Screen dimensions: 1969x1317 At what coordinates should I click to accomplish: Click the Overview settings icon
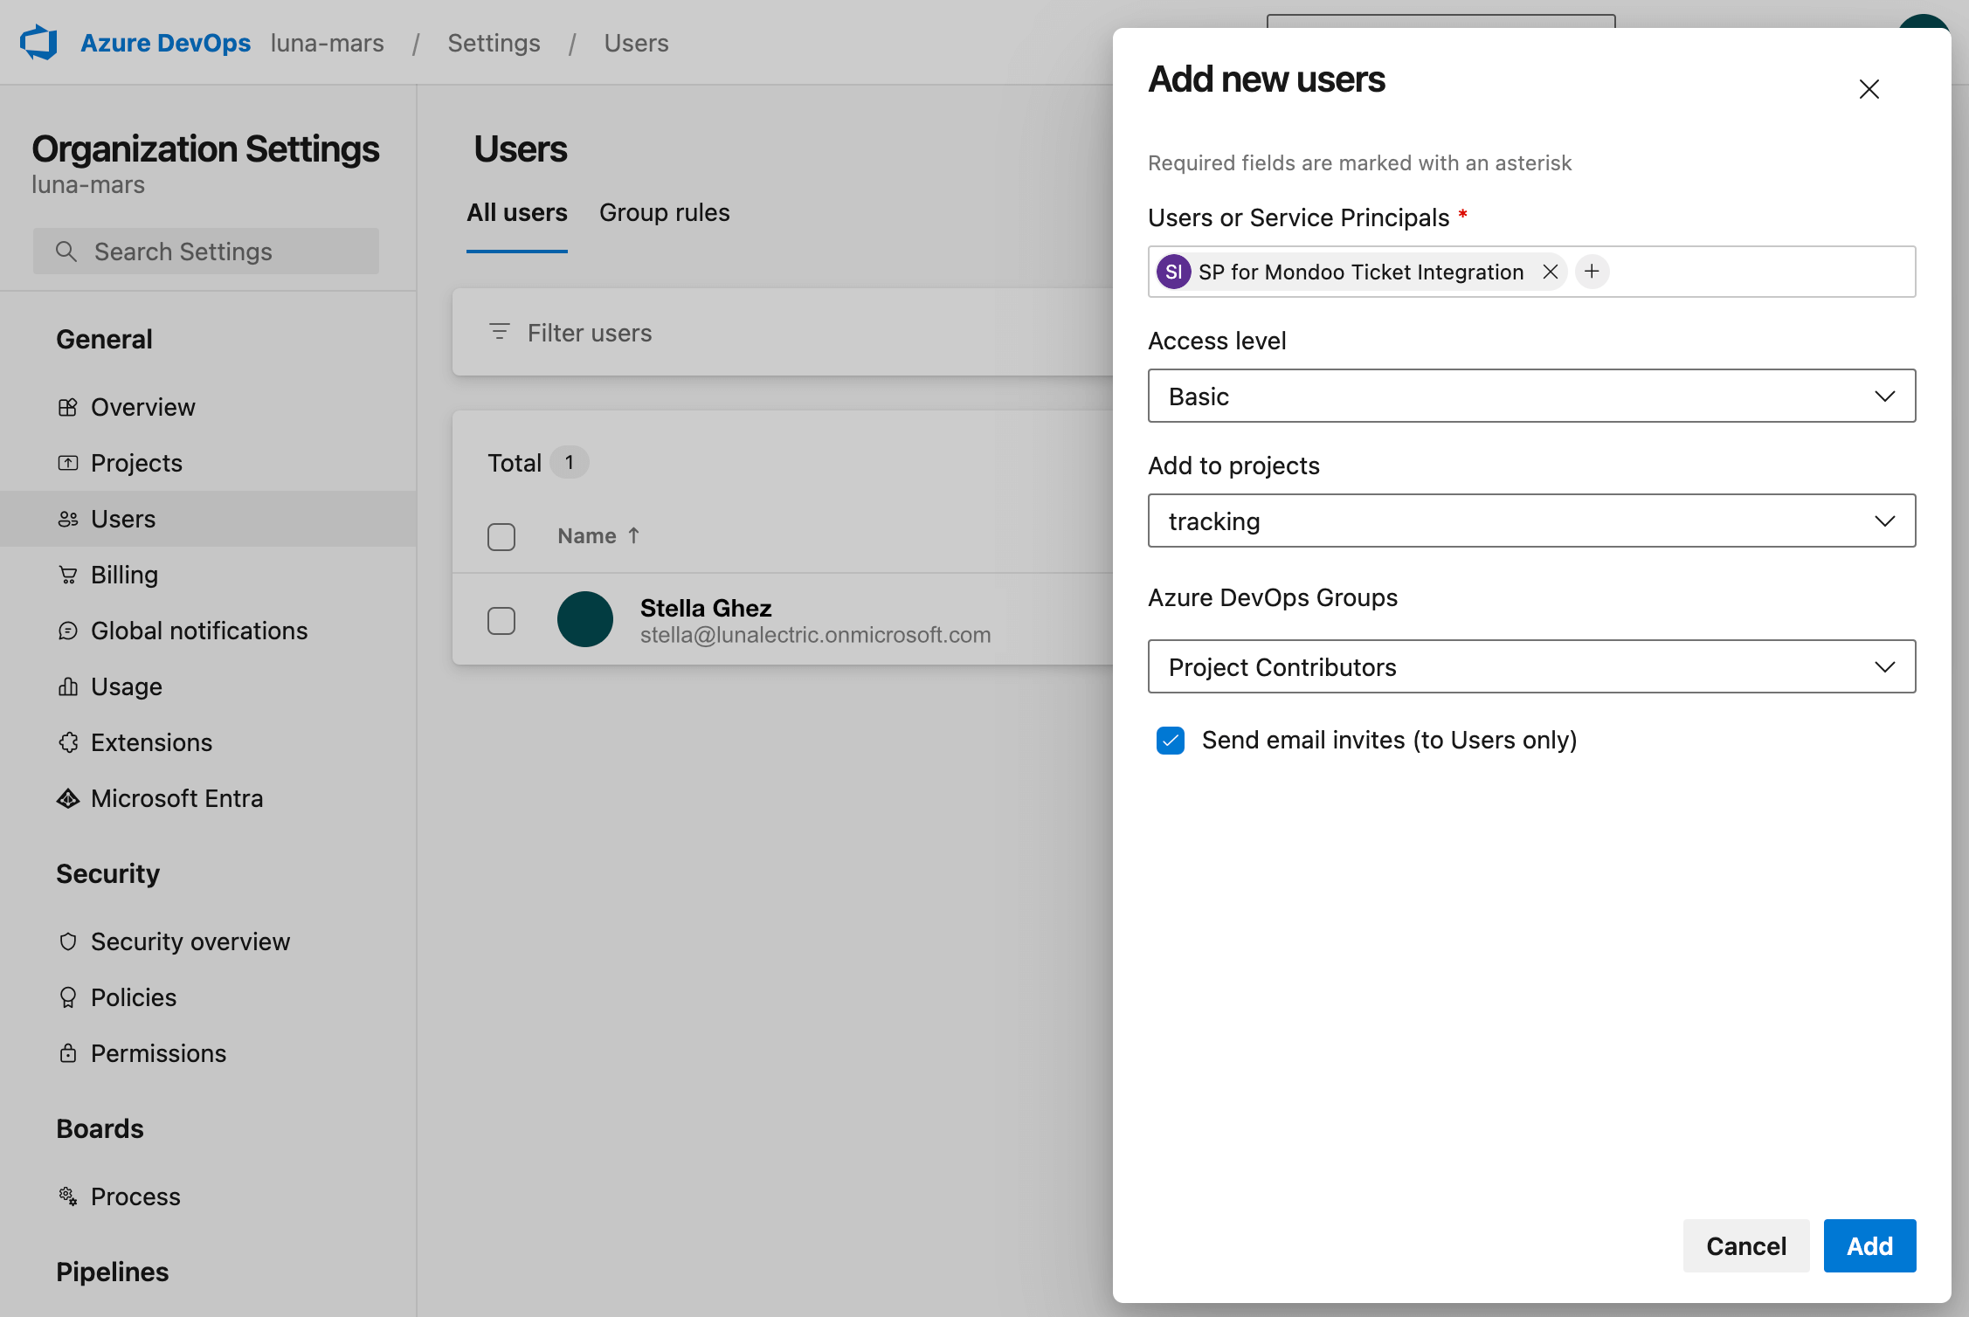pyautogui.click(x=67, y=406)
